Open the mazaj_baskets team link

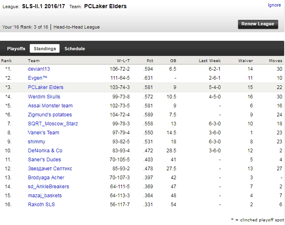(45, 196)
